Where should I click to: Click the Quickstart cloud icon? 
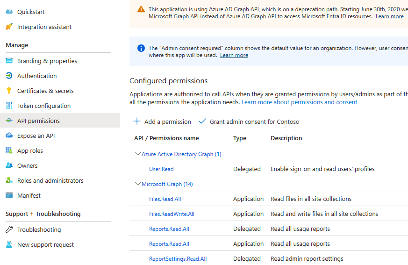9,12
